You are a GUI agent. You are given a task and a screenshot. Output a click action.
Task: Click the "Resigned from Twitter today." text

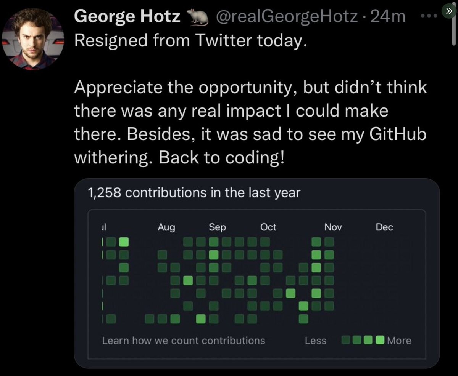(190, 40)
